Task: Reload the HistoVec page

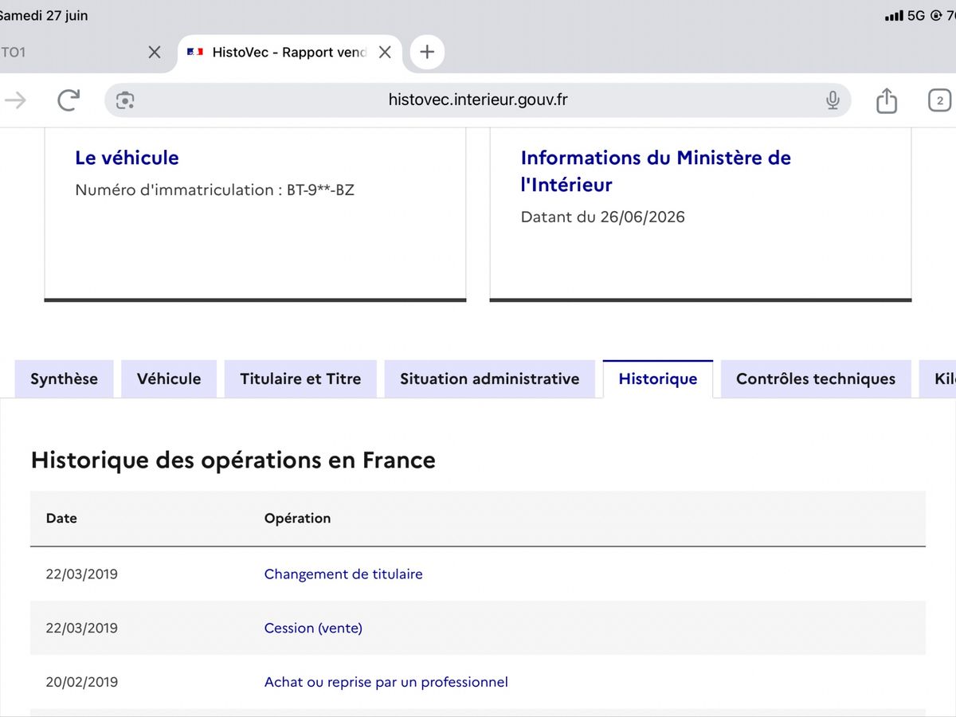Action: pos(69,100)
